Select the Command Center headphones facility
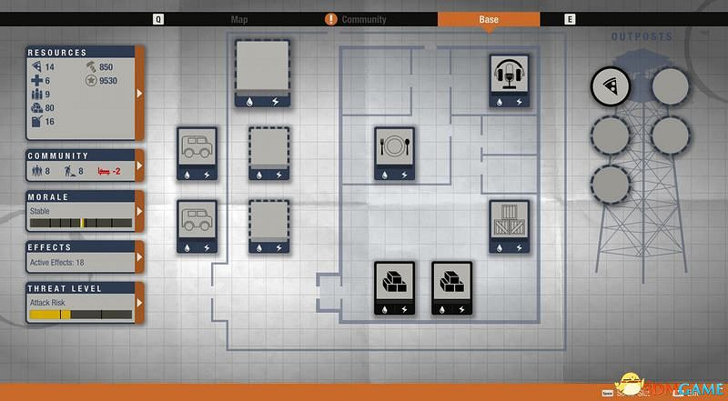The width and height of the screenshot is (728, 401). click(x=510, y=75)
